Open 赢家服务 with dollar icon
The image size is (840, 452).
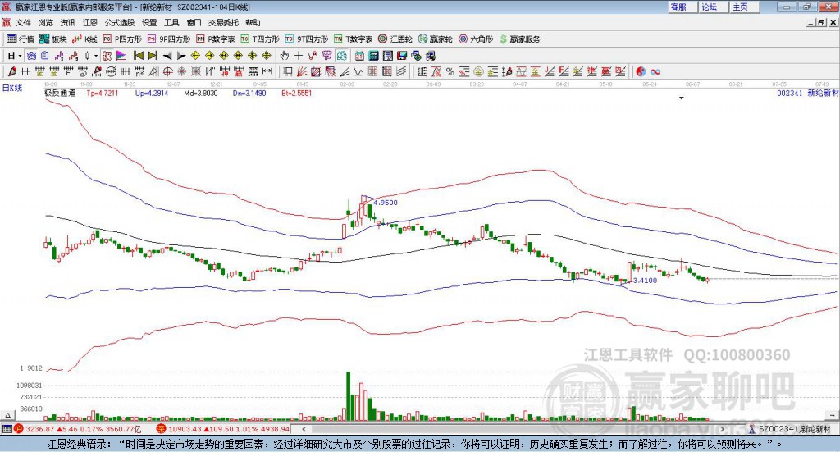pos(519,39)
